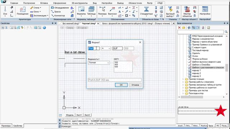This screenshot has width=230, height=129.
Task: Open the Быстрый выбор tool
Action: coord(170,12)
